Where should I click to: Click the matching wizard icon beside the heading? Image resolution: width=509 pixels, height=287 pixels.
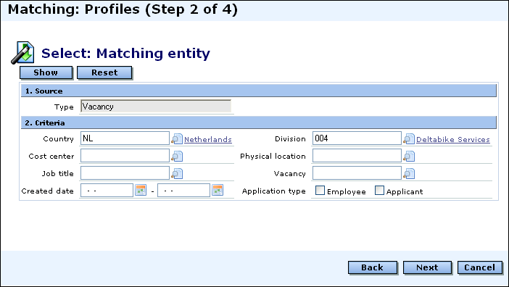pos(22,52)
